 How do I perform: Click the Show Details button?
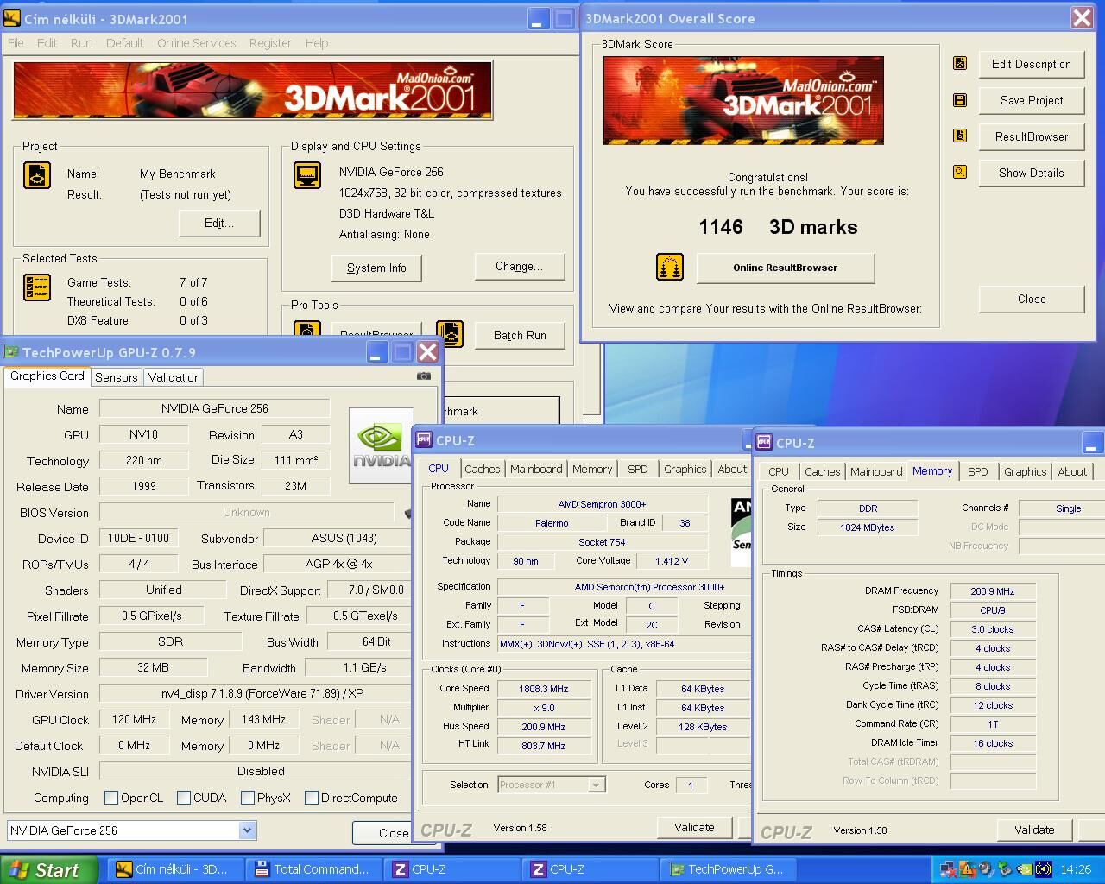[x=1031, y=173]
